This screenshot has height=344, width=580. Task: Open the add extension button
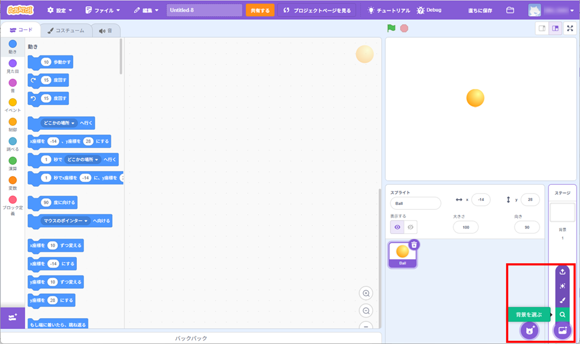click(12, 317)
